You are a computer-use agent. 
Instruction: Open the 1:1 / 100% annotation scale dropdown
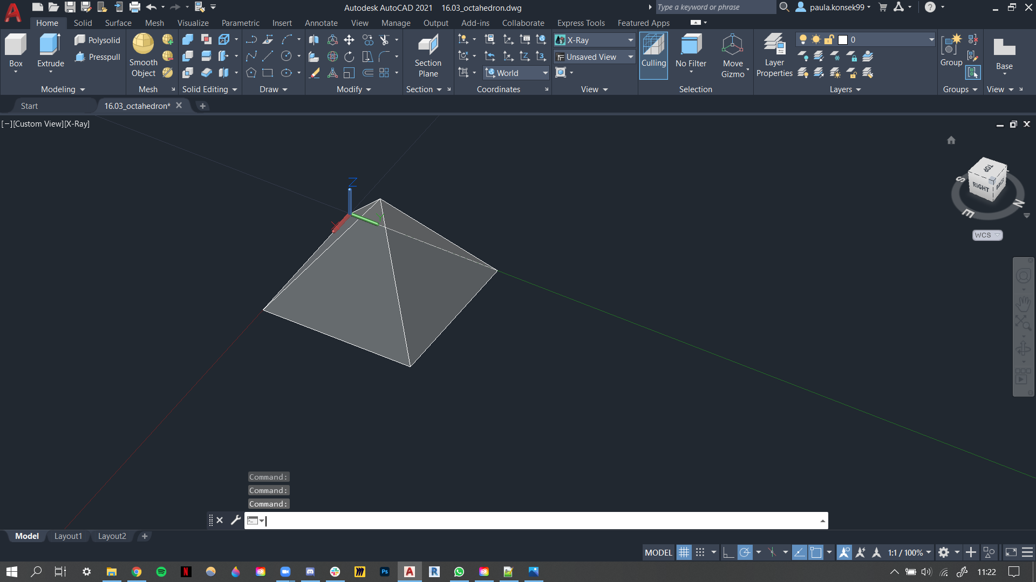[x=910, y=552]
